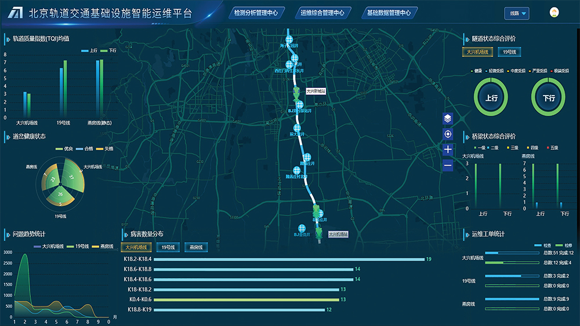Open the user avatar in top-right corner

tap(554, 13)
